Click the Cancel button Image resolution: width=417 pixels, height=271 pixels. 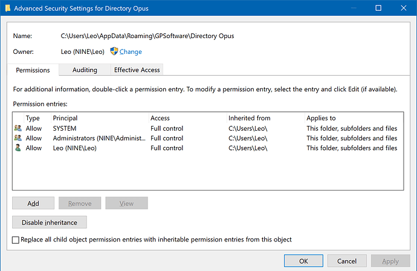[347, 261]
